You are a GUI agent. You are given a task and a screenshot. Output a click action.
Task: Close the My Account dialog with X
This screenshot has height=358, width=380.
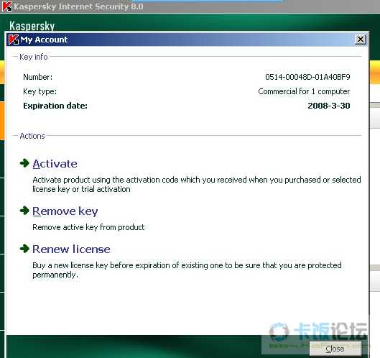[x=361, y=40]
